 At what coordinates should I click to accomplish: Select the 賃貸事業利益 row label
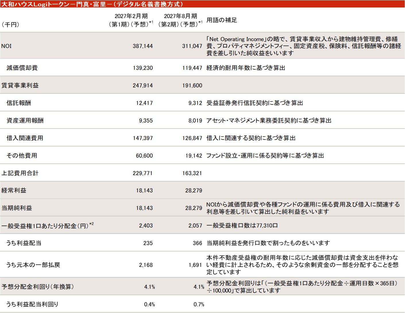click(20, 85)
